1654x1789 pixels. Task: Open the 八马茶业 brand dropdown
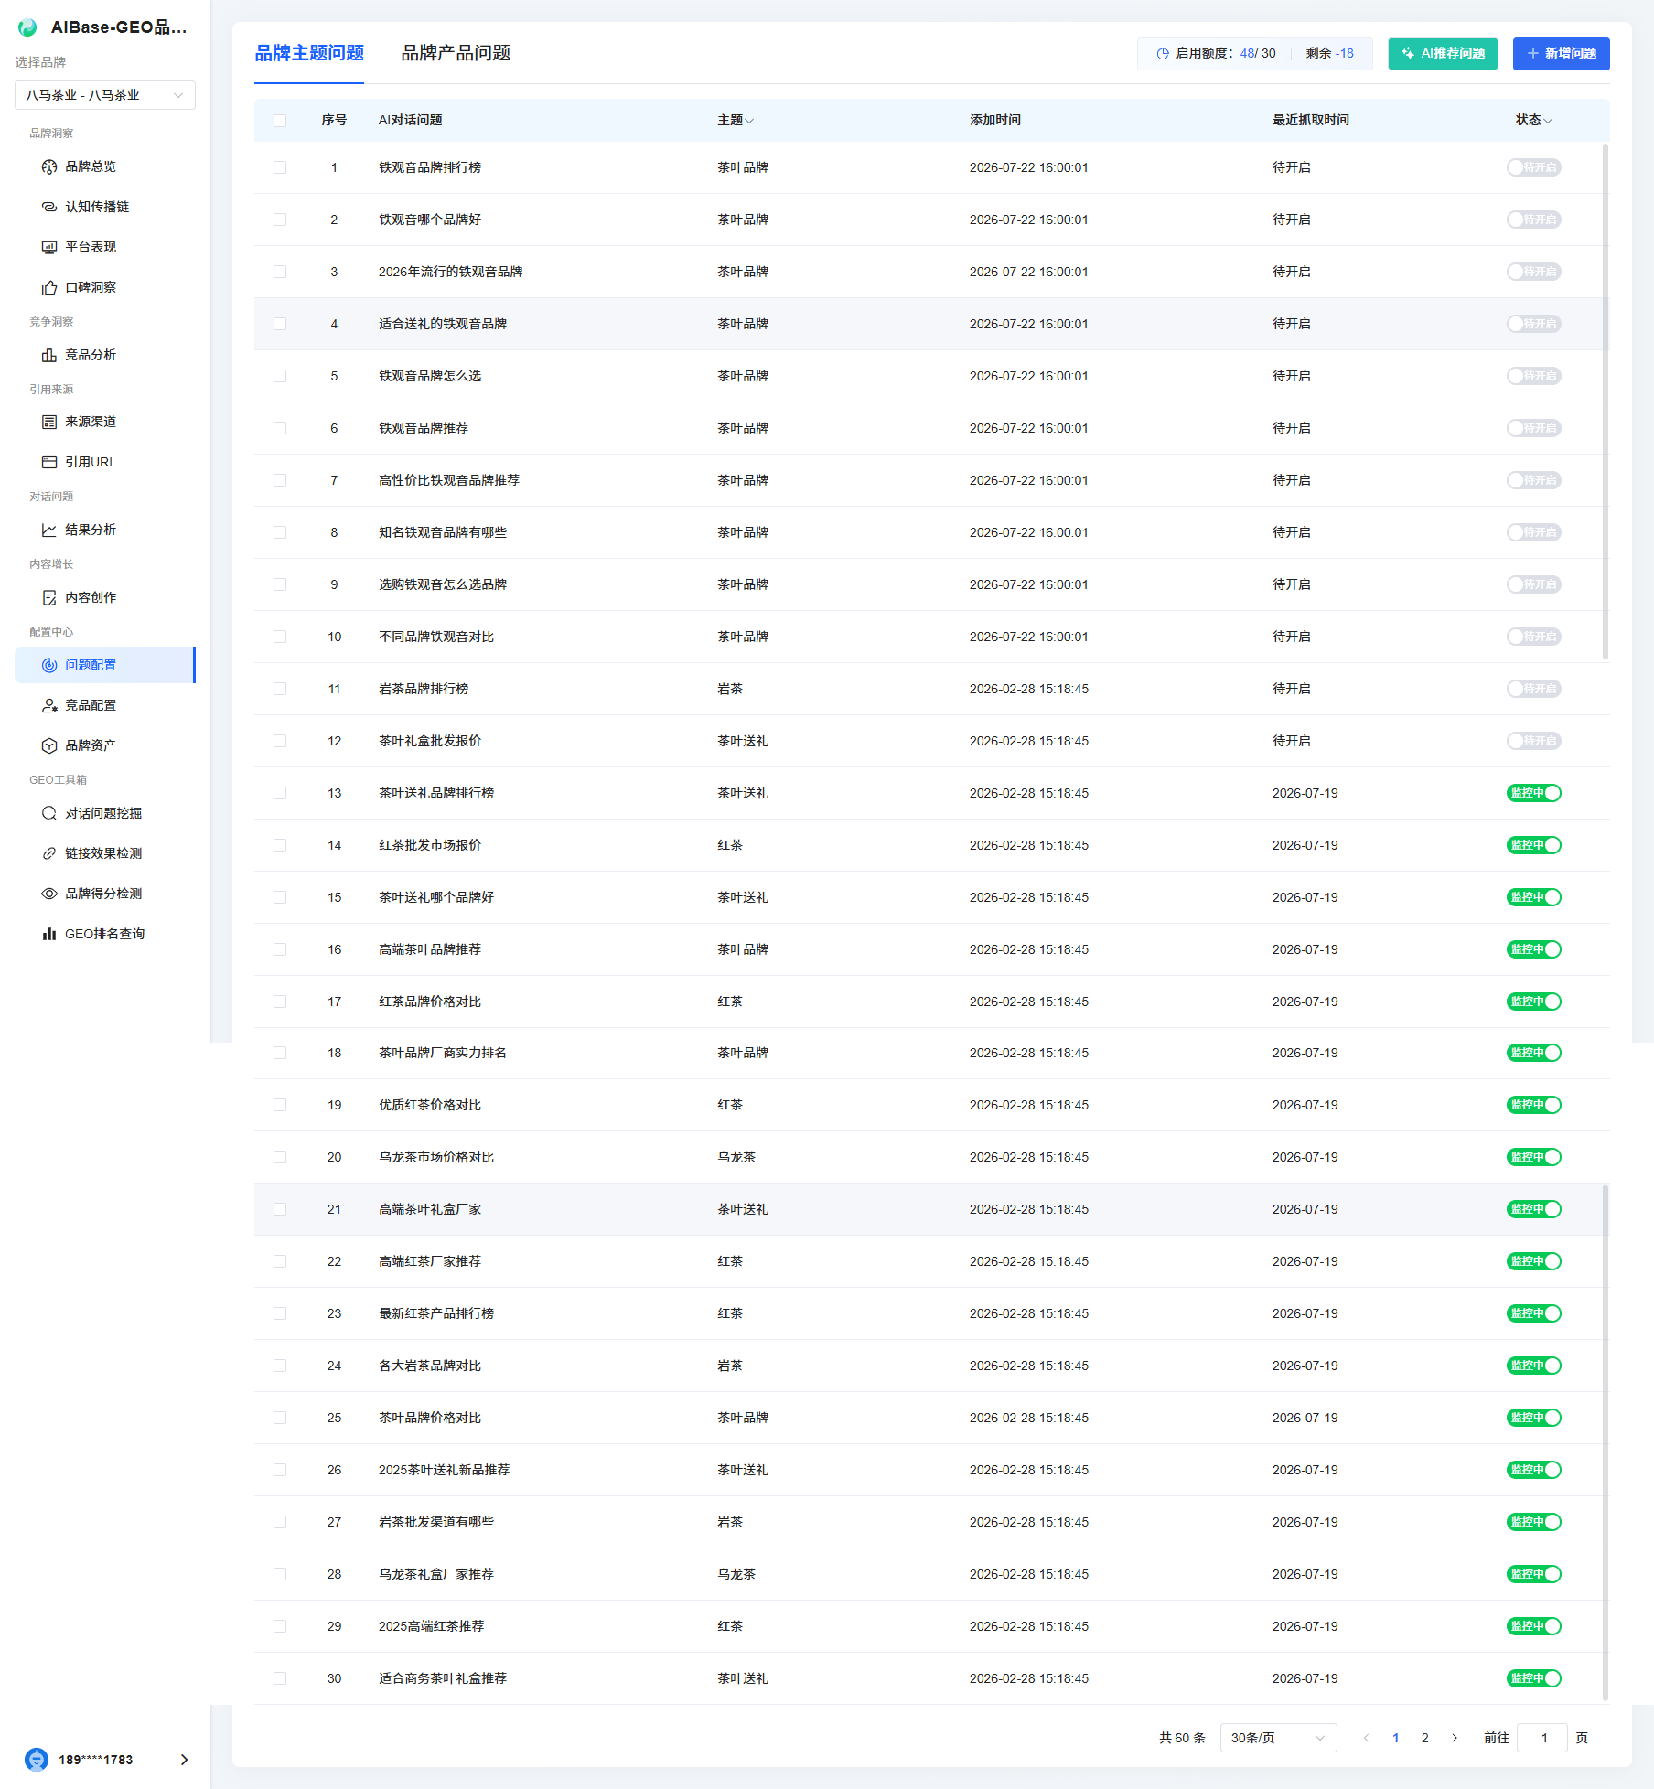[105, 95]
